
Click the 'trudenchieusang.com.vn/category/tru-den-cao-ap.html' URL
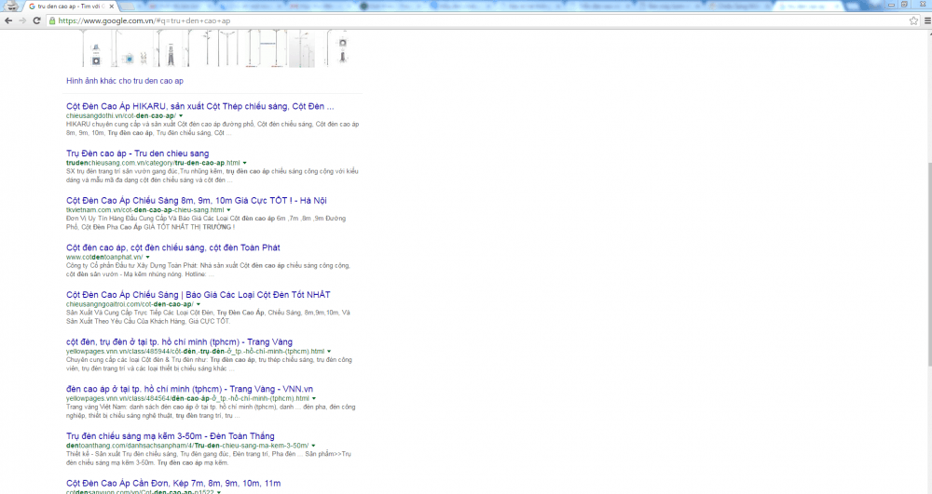tap(153, 163)
